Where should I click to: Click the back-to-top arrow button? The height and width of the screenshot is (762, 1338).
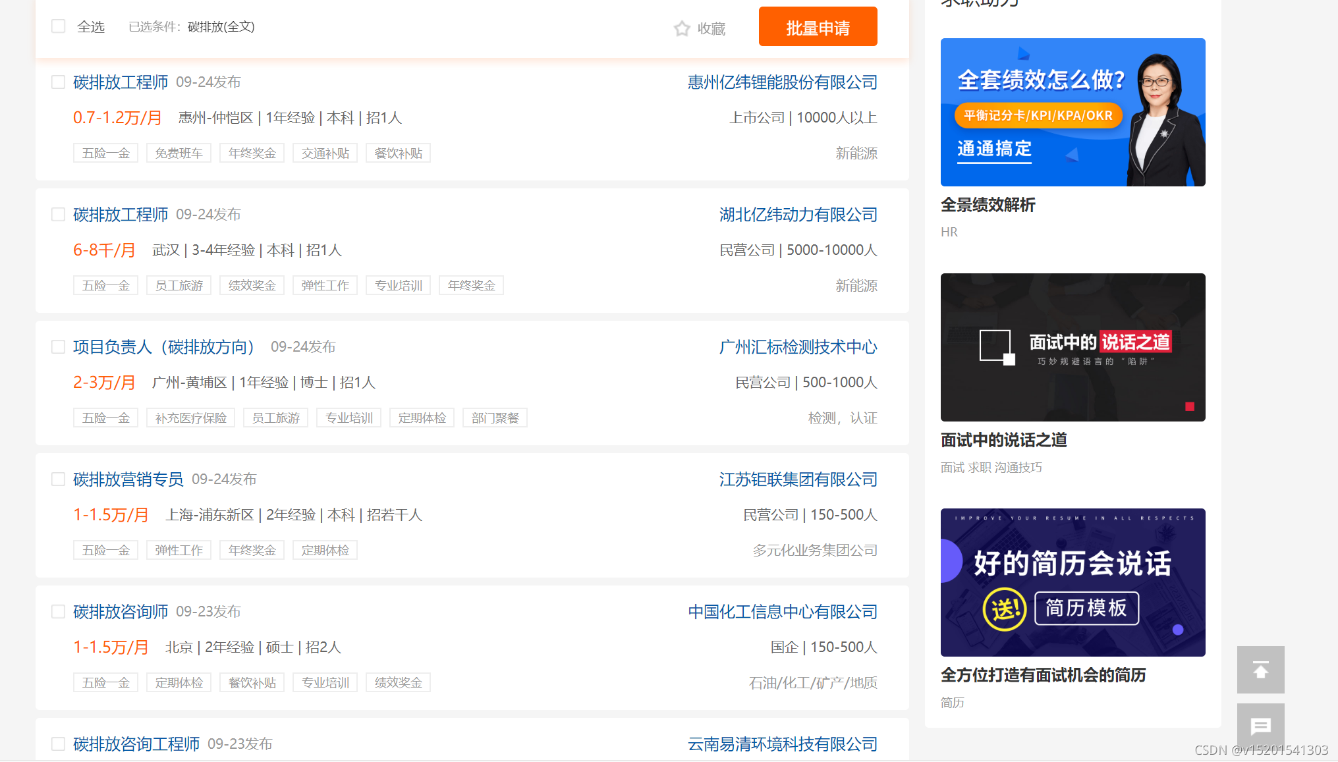point(1260,669)
